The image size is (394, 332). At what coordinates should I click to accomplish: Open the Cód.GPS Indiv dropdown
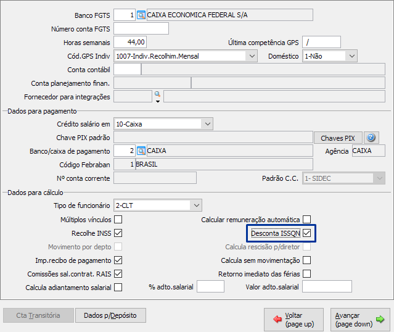pyautogui.click(x=252, y=56)
